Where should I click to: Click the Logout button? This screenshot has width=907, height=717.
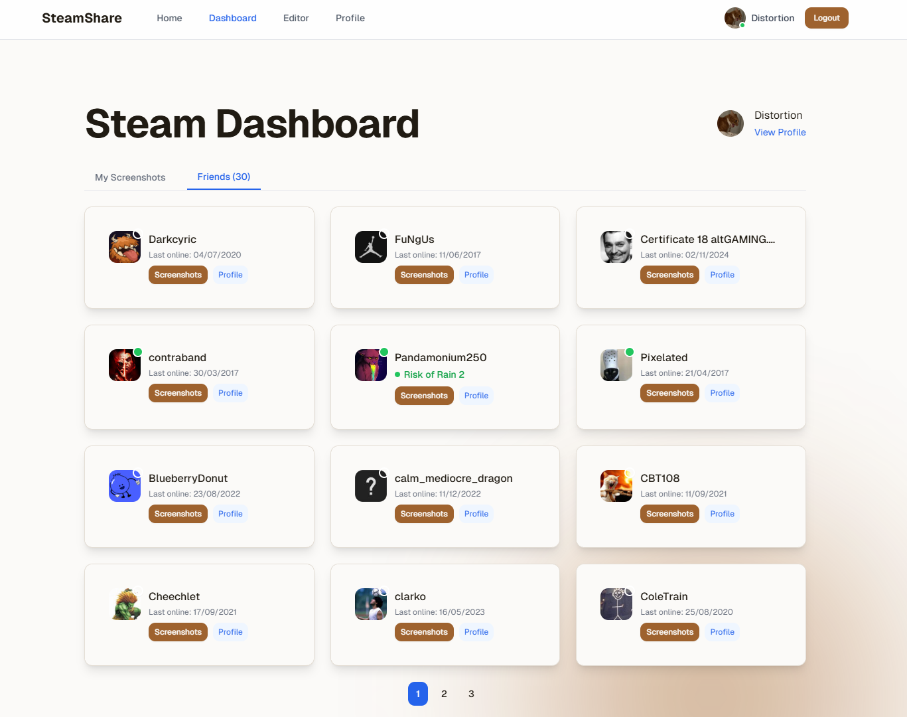826,18
